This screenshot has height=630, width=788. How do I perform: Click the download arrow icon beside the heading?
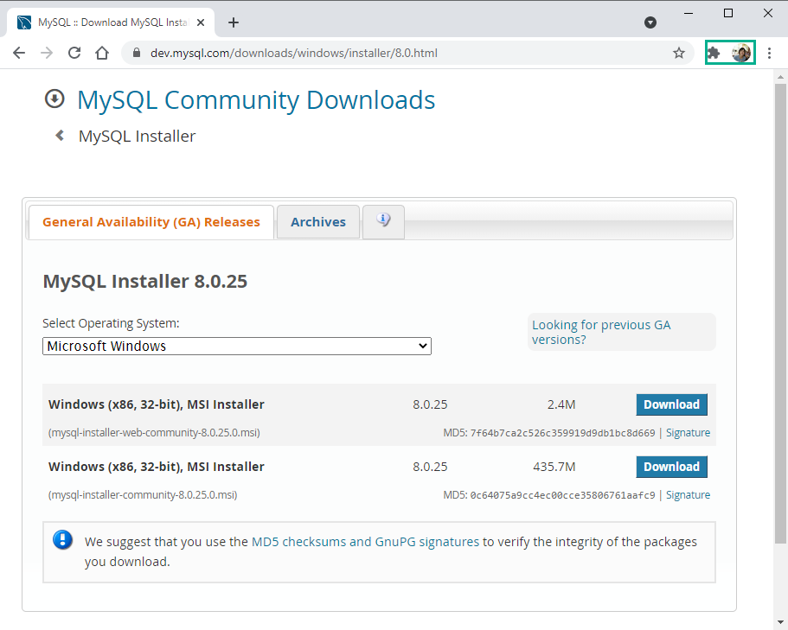point(54,99)
